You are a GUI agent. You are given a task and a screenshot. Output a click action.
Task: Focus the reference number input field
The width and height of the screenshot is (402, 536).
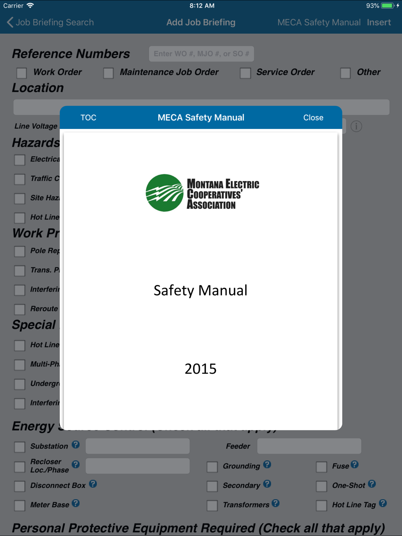pyautogui.click(x=201, y=54)
